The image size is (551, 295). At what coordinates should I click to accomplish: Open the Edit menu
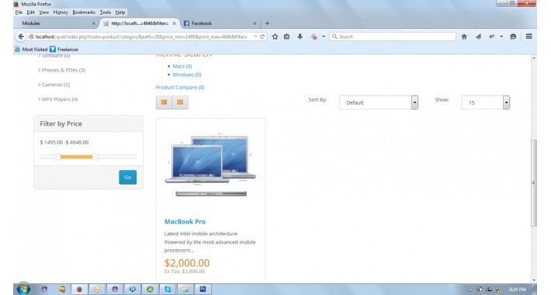pyautogui.click(x=30, y=12)
